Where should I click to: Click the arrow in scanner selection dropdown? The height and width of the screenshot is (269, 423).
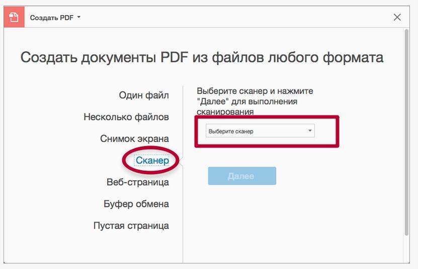[310, 130]
